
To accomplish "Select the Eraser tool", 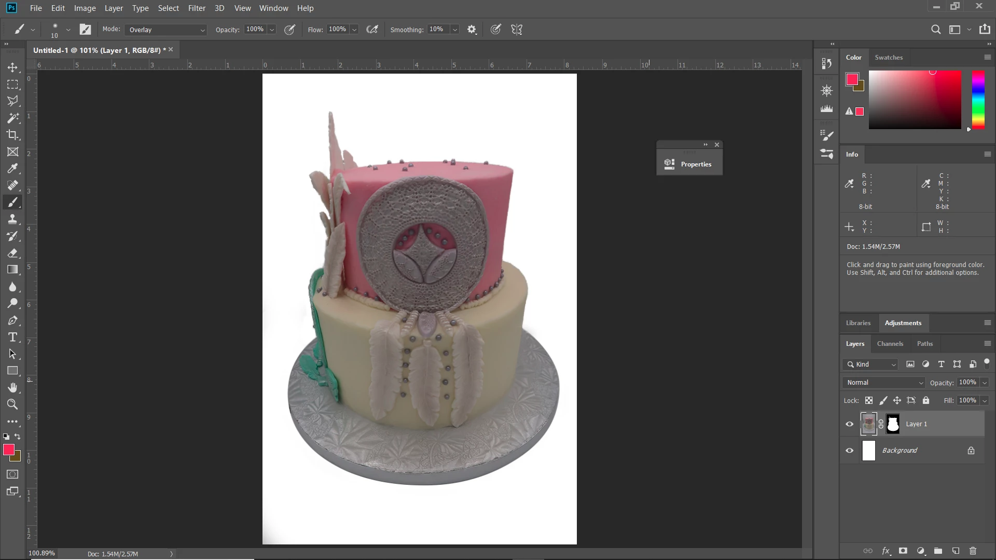I will (x=12, y=253).
